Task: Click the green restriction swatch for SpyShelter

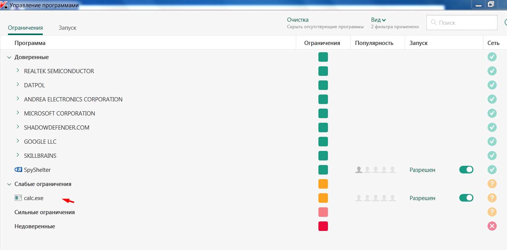Action: pyautogui.click(x=323, y=170)
